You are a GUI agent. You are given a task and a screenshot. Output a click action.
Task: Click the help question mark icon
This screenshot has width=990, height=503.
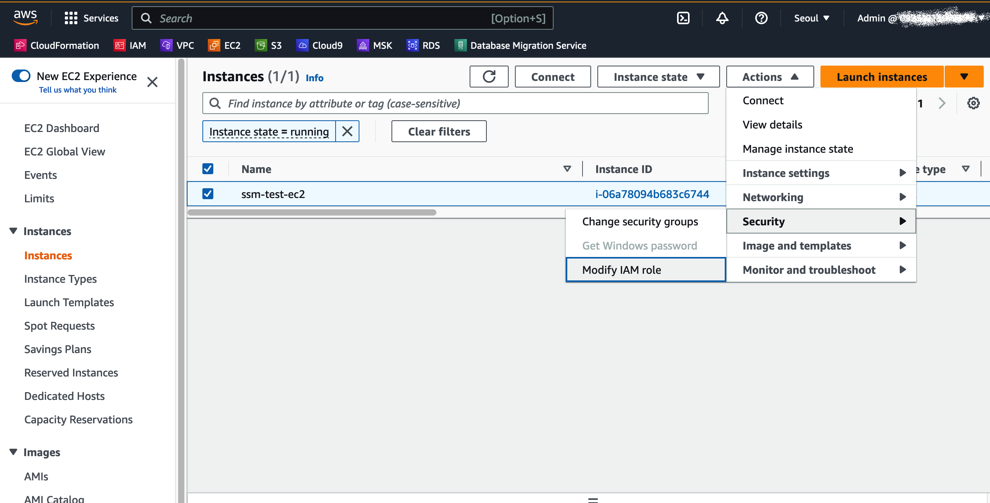[x=761, y=18]
